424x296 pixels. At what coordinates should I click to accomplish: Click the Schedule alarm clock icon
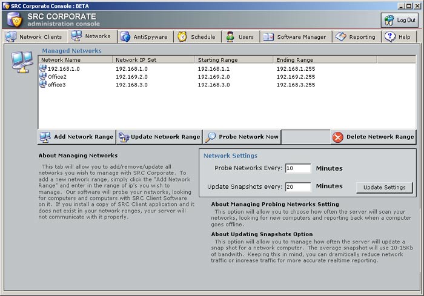182,36
